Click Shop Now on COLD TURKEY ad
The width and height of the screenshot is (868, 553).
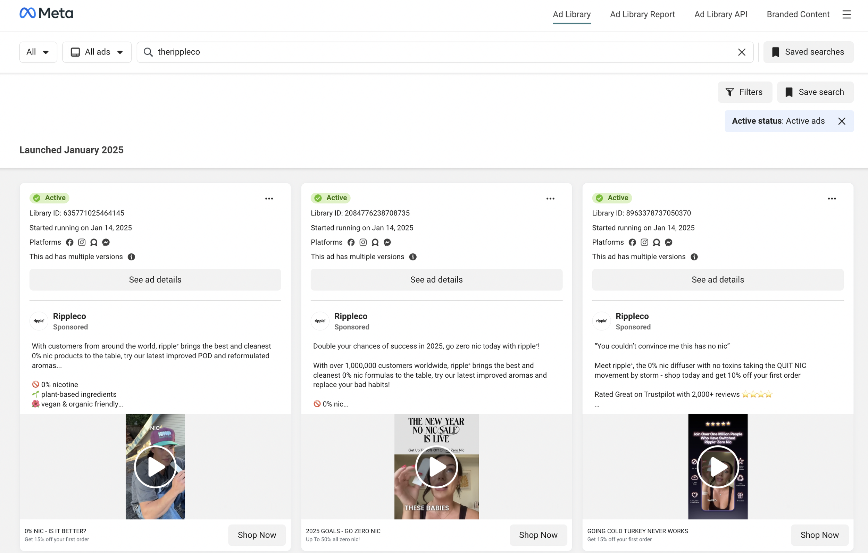[x=819, y=535]
